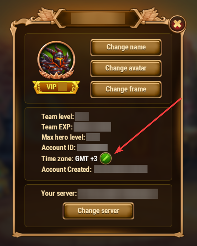
Task: Close the profile dialog with red X
Action: click(178, 24)
